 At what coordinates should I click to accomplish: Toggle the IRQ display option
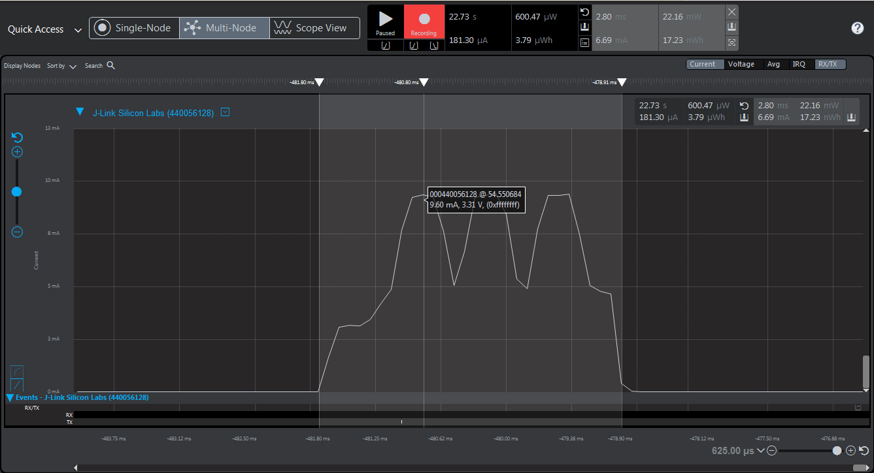coord(799,64)
